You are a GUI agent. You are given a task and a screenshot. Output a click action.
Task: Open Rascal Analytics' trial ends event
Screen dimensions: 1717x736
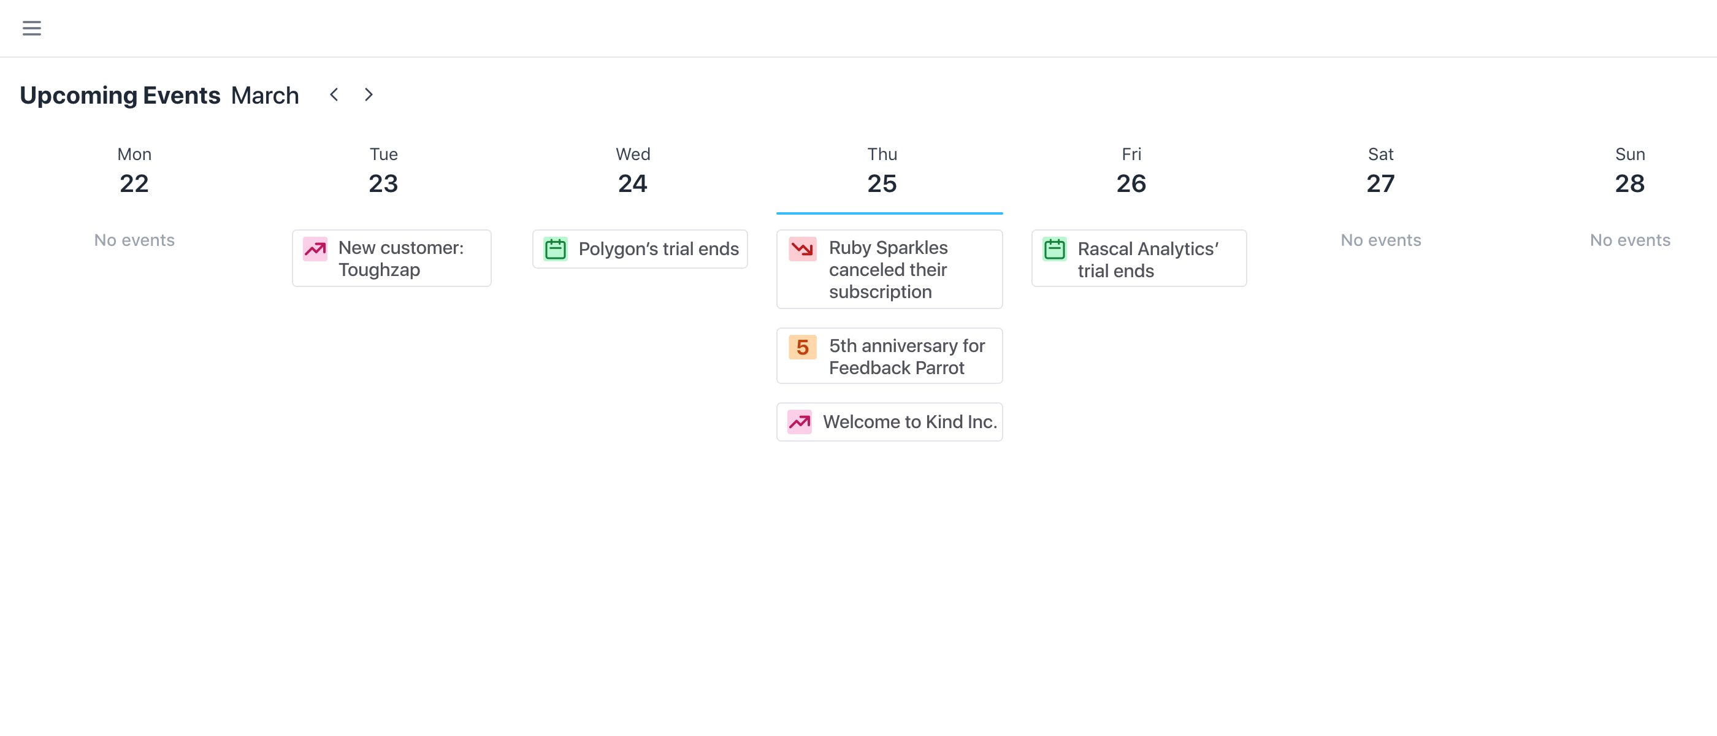(x=1148, y=259)
